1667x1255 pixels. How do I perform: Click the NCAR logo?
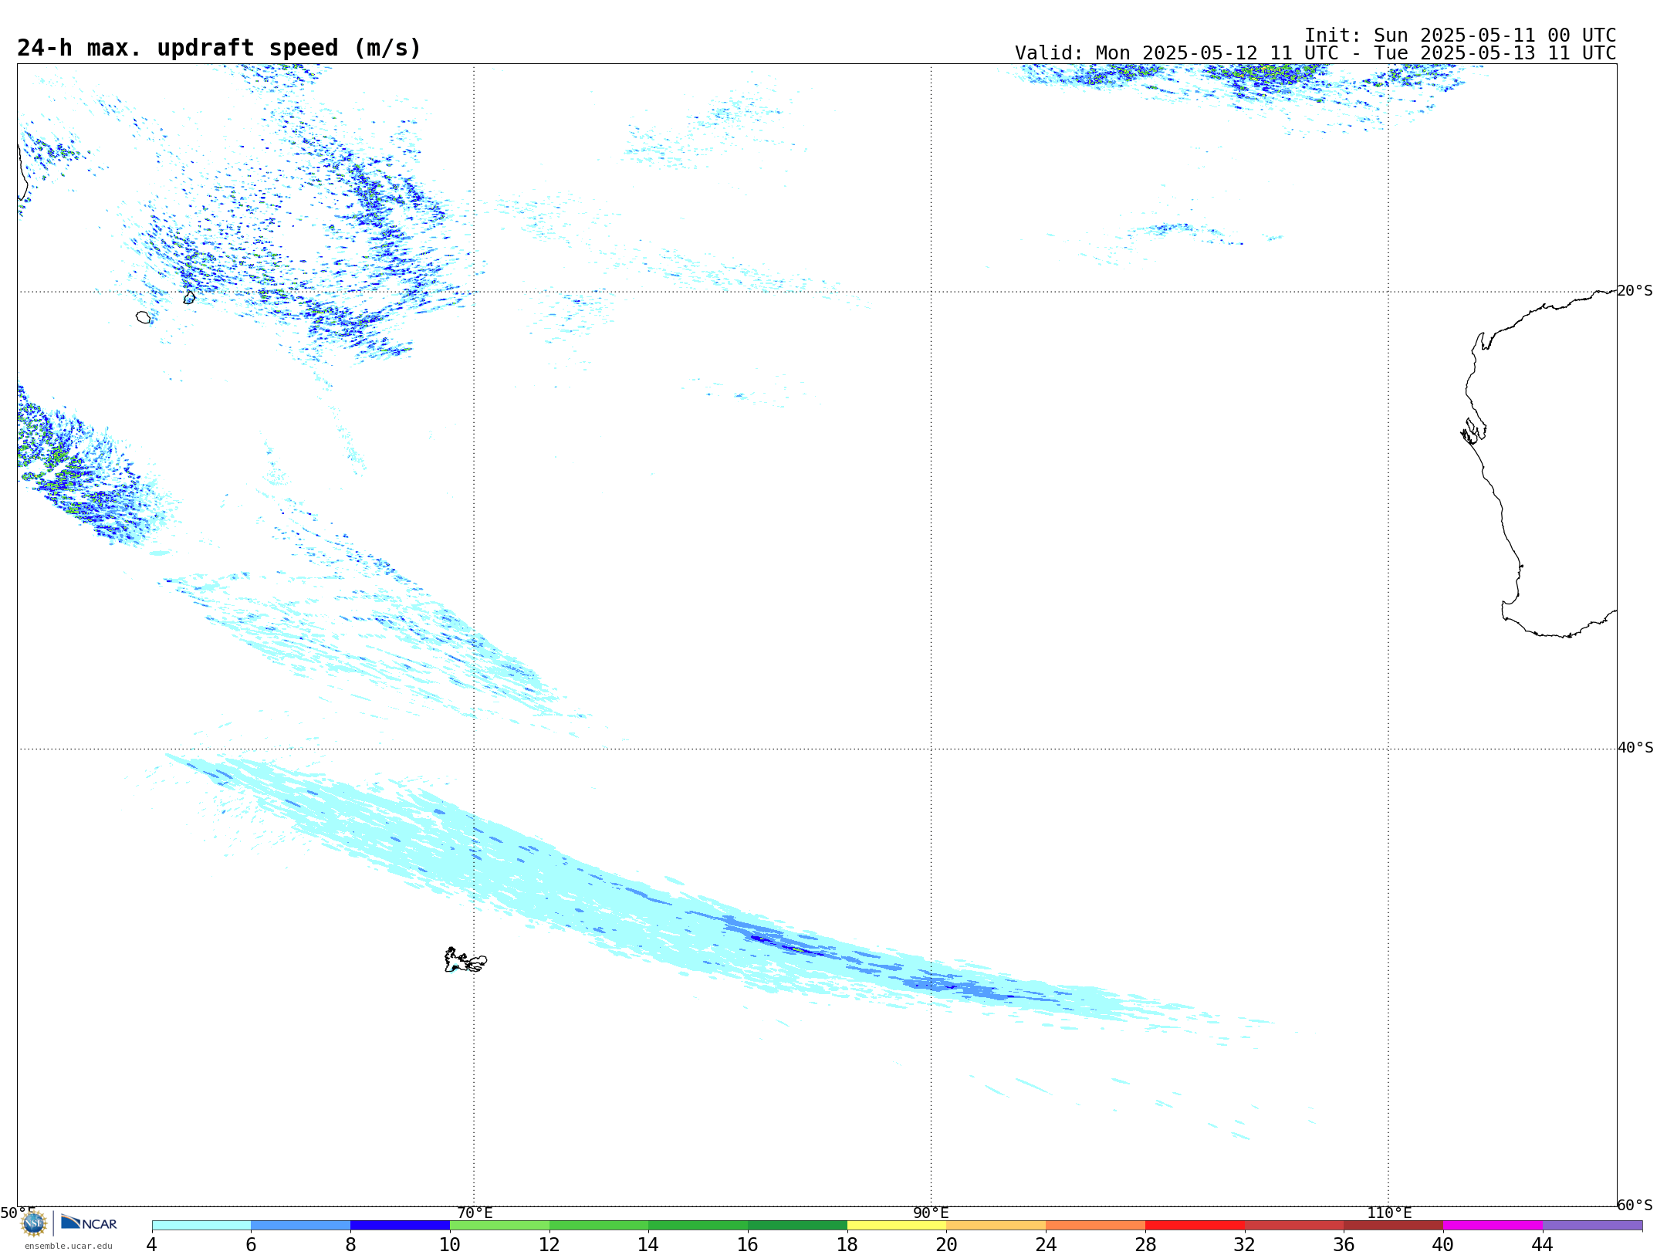[89, 1223]
